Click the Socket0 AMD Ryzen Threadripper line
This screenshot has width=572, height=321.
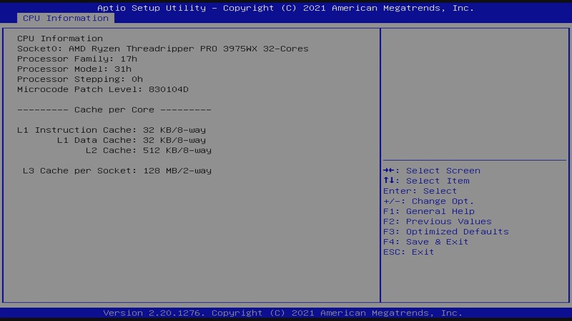(163, 48)
